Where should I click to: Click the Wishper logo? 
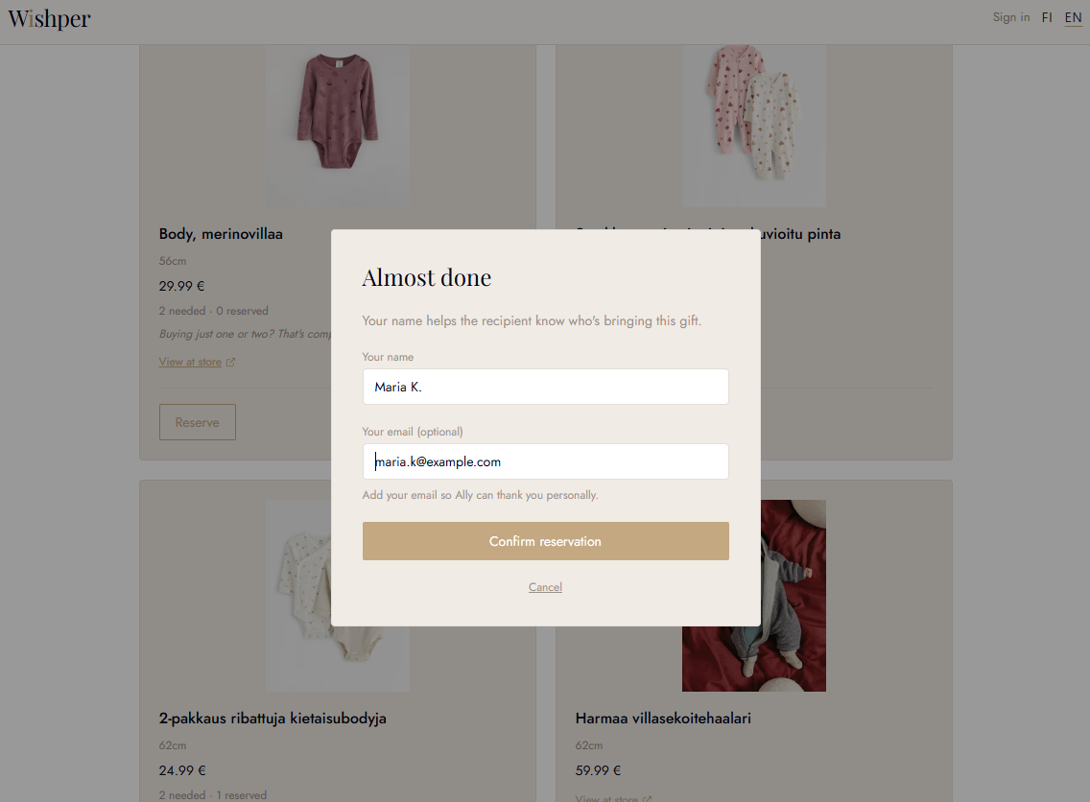[49, 19]
